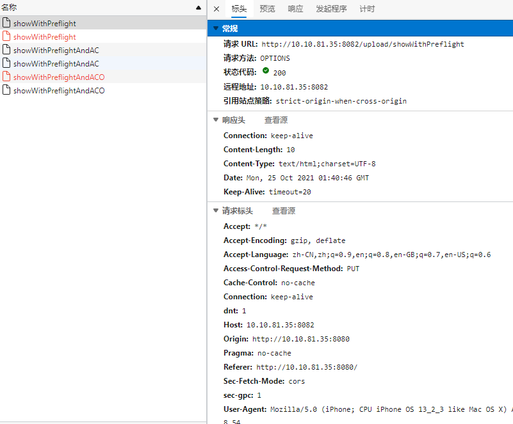The image size is (513, 424).
Task: Switch to the 预览 tab
Action: coord(267,9)
